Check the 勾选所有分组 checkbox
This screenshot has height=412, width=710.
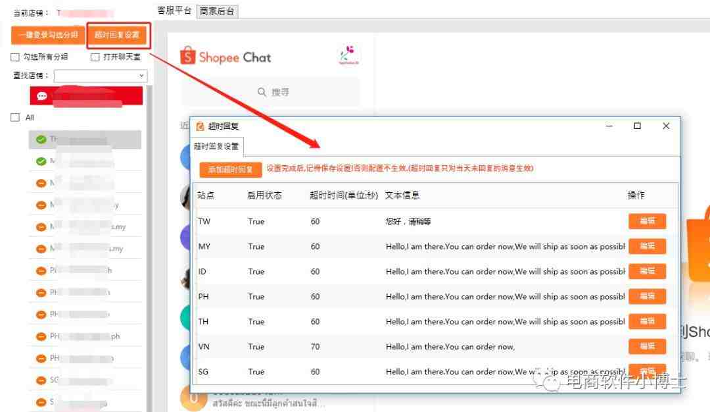tap(15, 57)
